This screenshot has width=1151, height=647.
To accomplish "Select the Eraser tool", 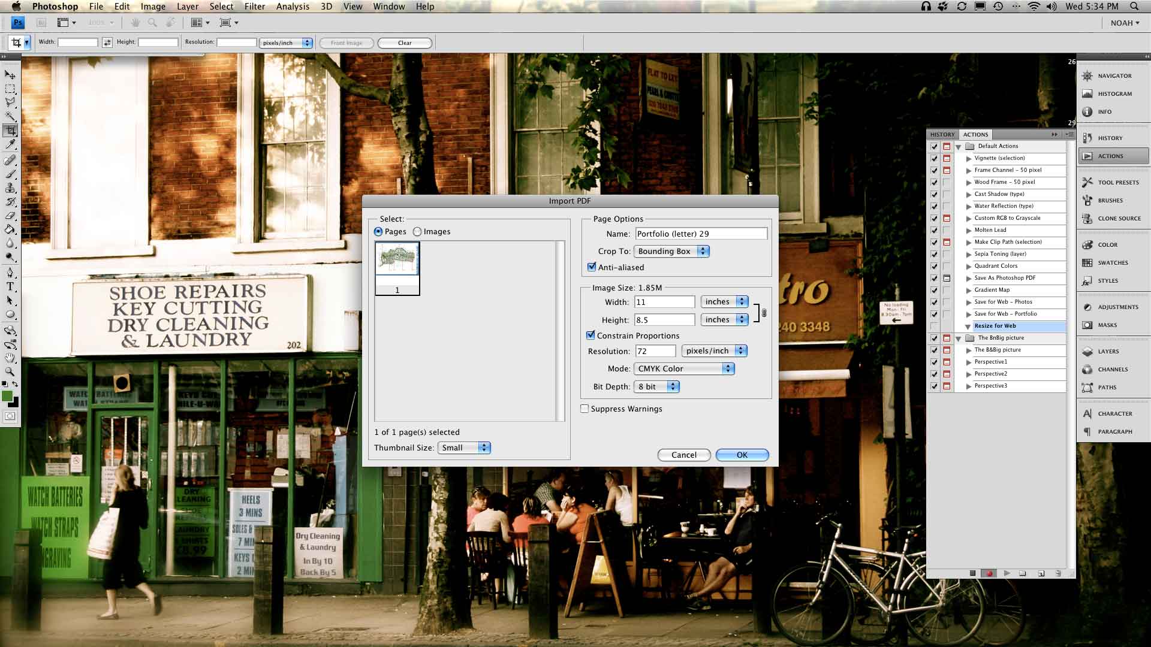I will 10,216.
